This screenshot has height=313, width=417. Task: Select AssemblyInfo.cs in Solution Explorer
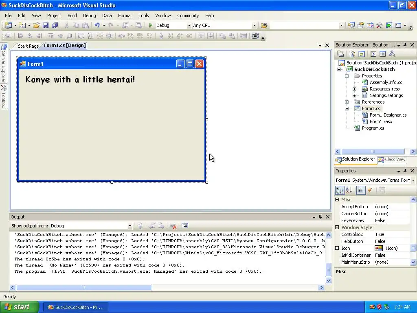tap(386, 82)
